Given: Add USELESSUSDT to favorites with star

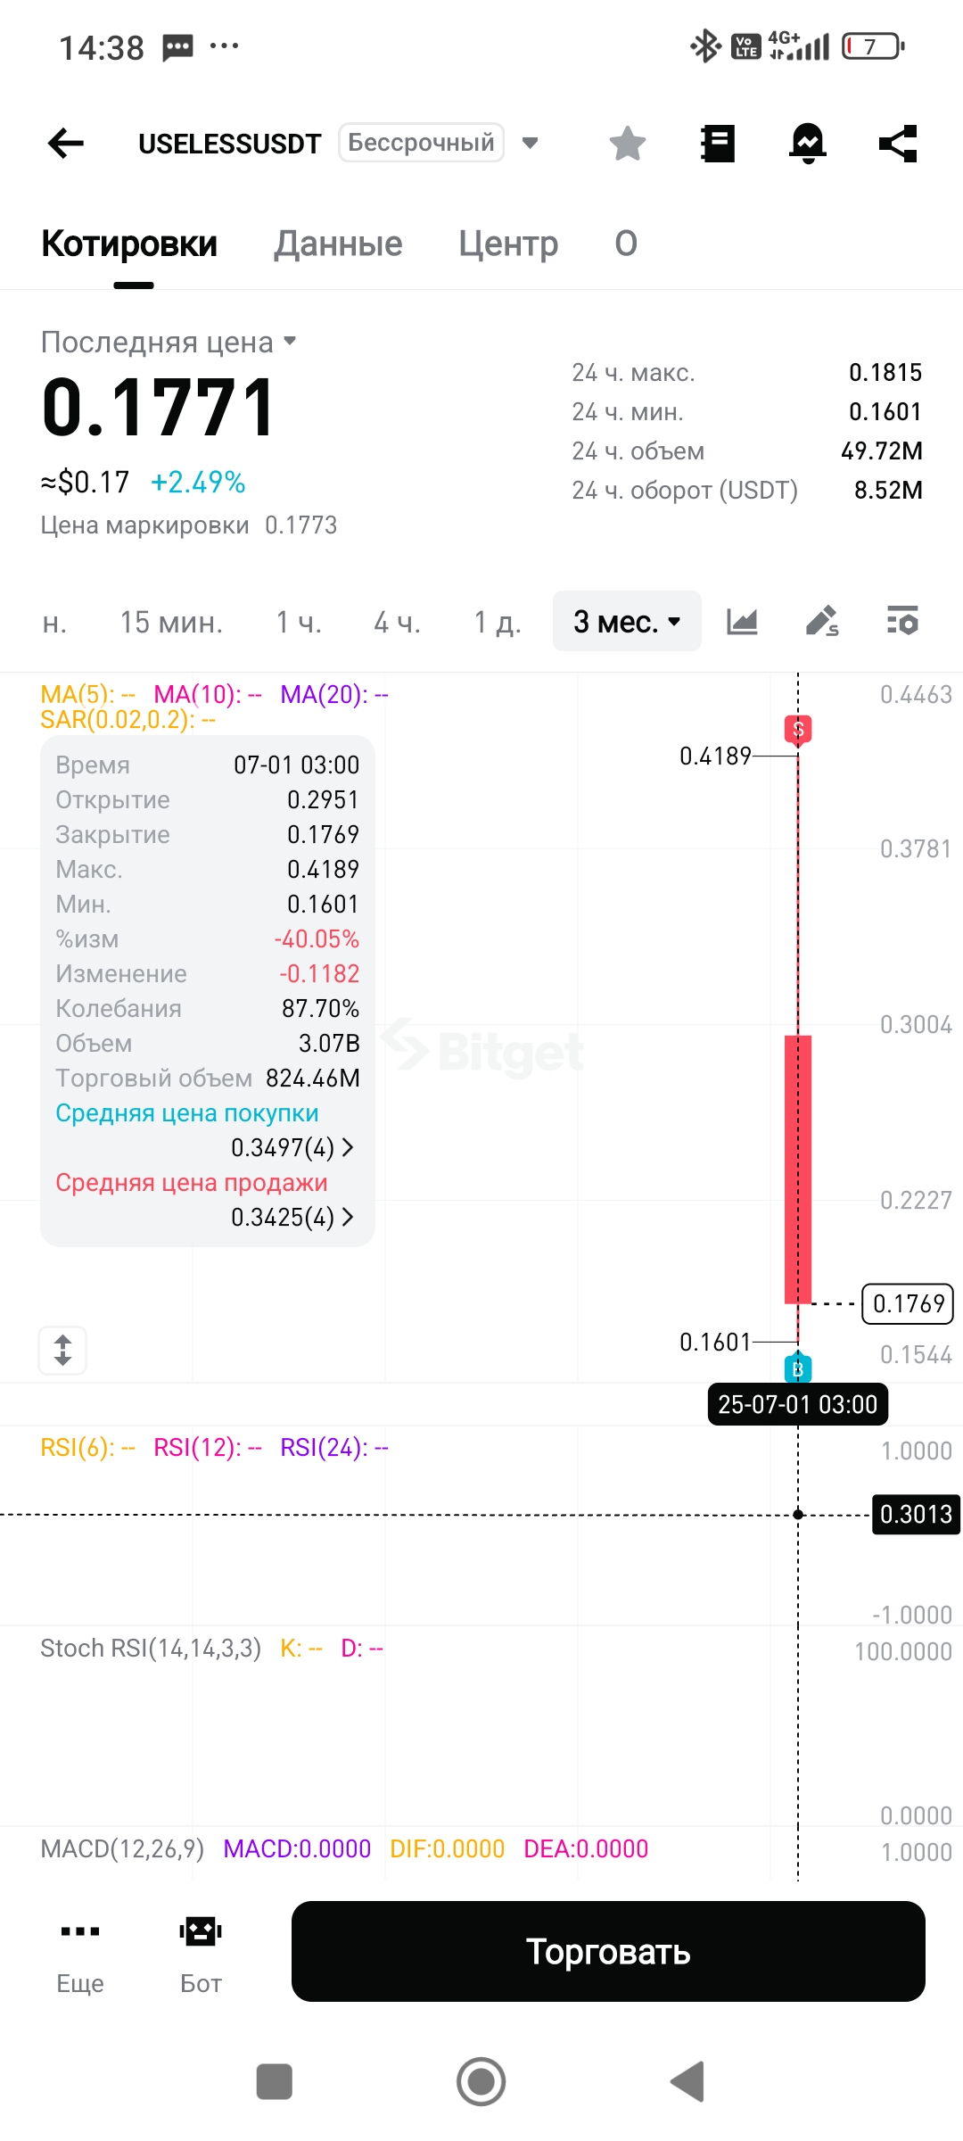Looking at the screenshot, I should (x=628, y=143).
